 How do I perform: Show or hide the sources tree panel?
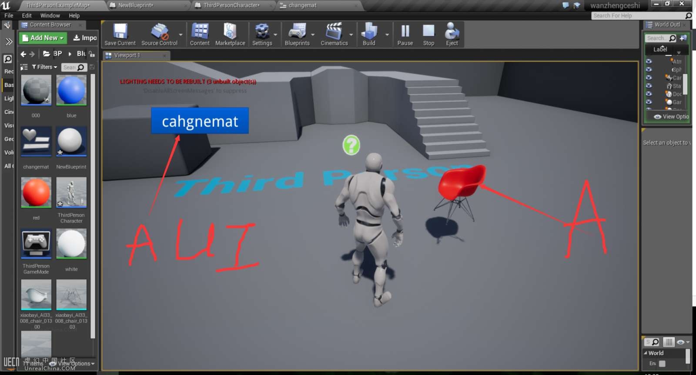click(24, 67)
